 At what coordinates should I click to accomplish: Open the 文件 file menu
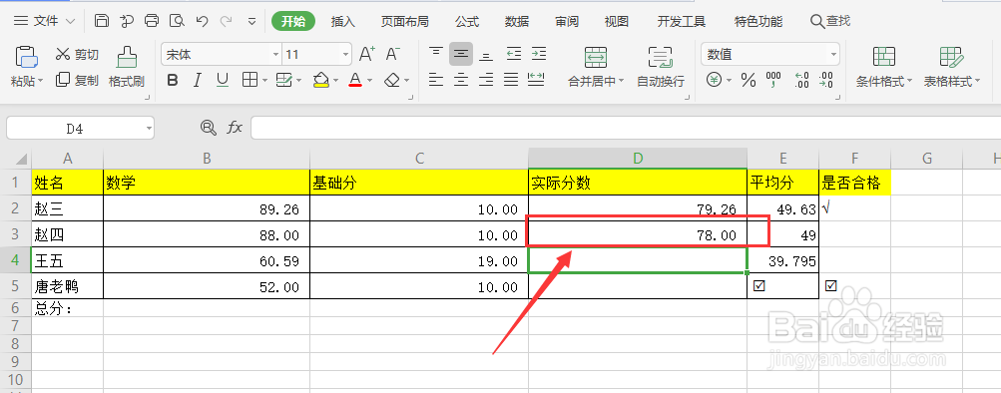[45, 21]
